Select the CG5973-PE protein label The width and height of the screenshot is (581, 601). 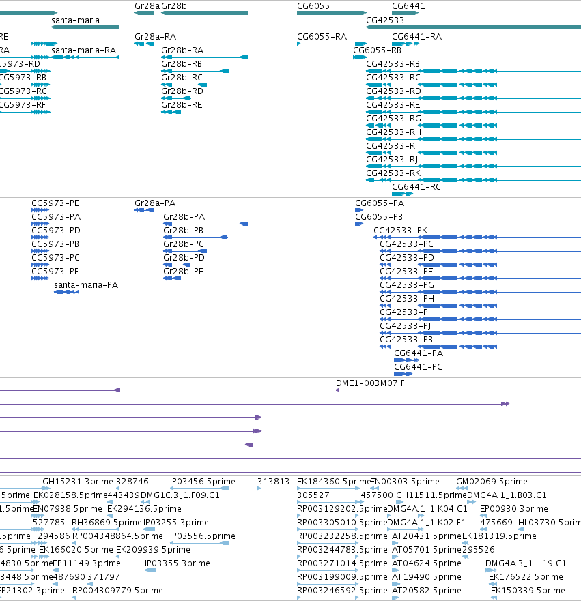(55, 203)
